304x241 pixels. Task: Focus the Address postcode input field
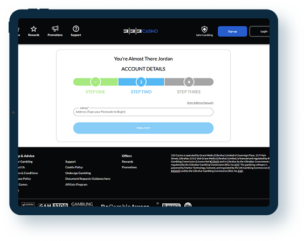coord(143,112)
